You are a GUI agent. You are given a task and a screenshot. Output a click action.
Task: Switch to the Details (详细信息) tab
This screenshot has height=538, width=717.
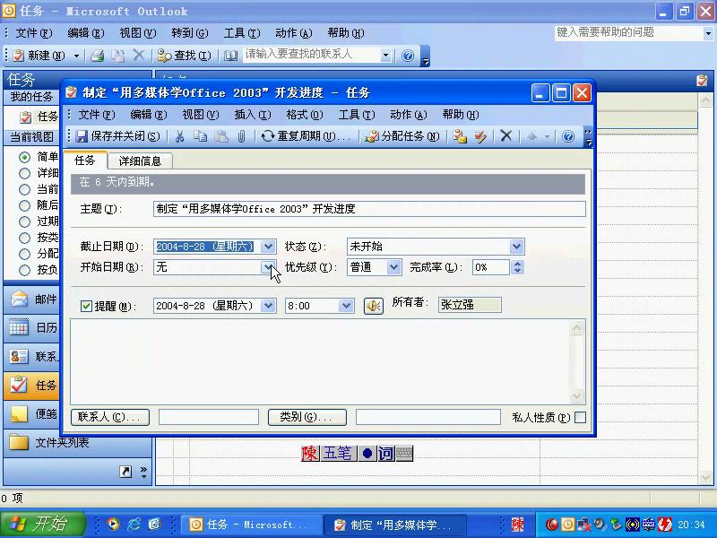click(140, 161)
